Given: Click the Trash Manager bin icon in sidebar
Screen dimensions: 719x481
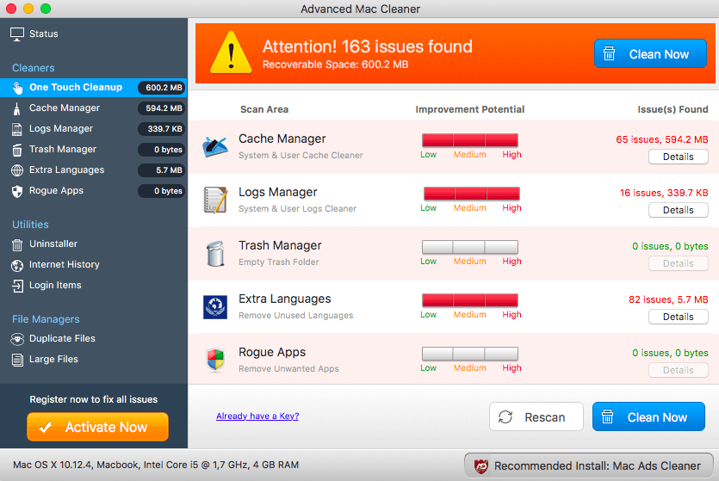Looking at the screenshot, I should [17, 150].
